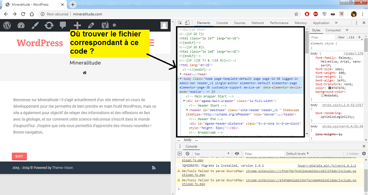The image size is (368, 195).
Task: Toggle console live expression eye
Action: tap(237, 154)
